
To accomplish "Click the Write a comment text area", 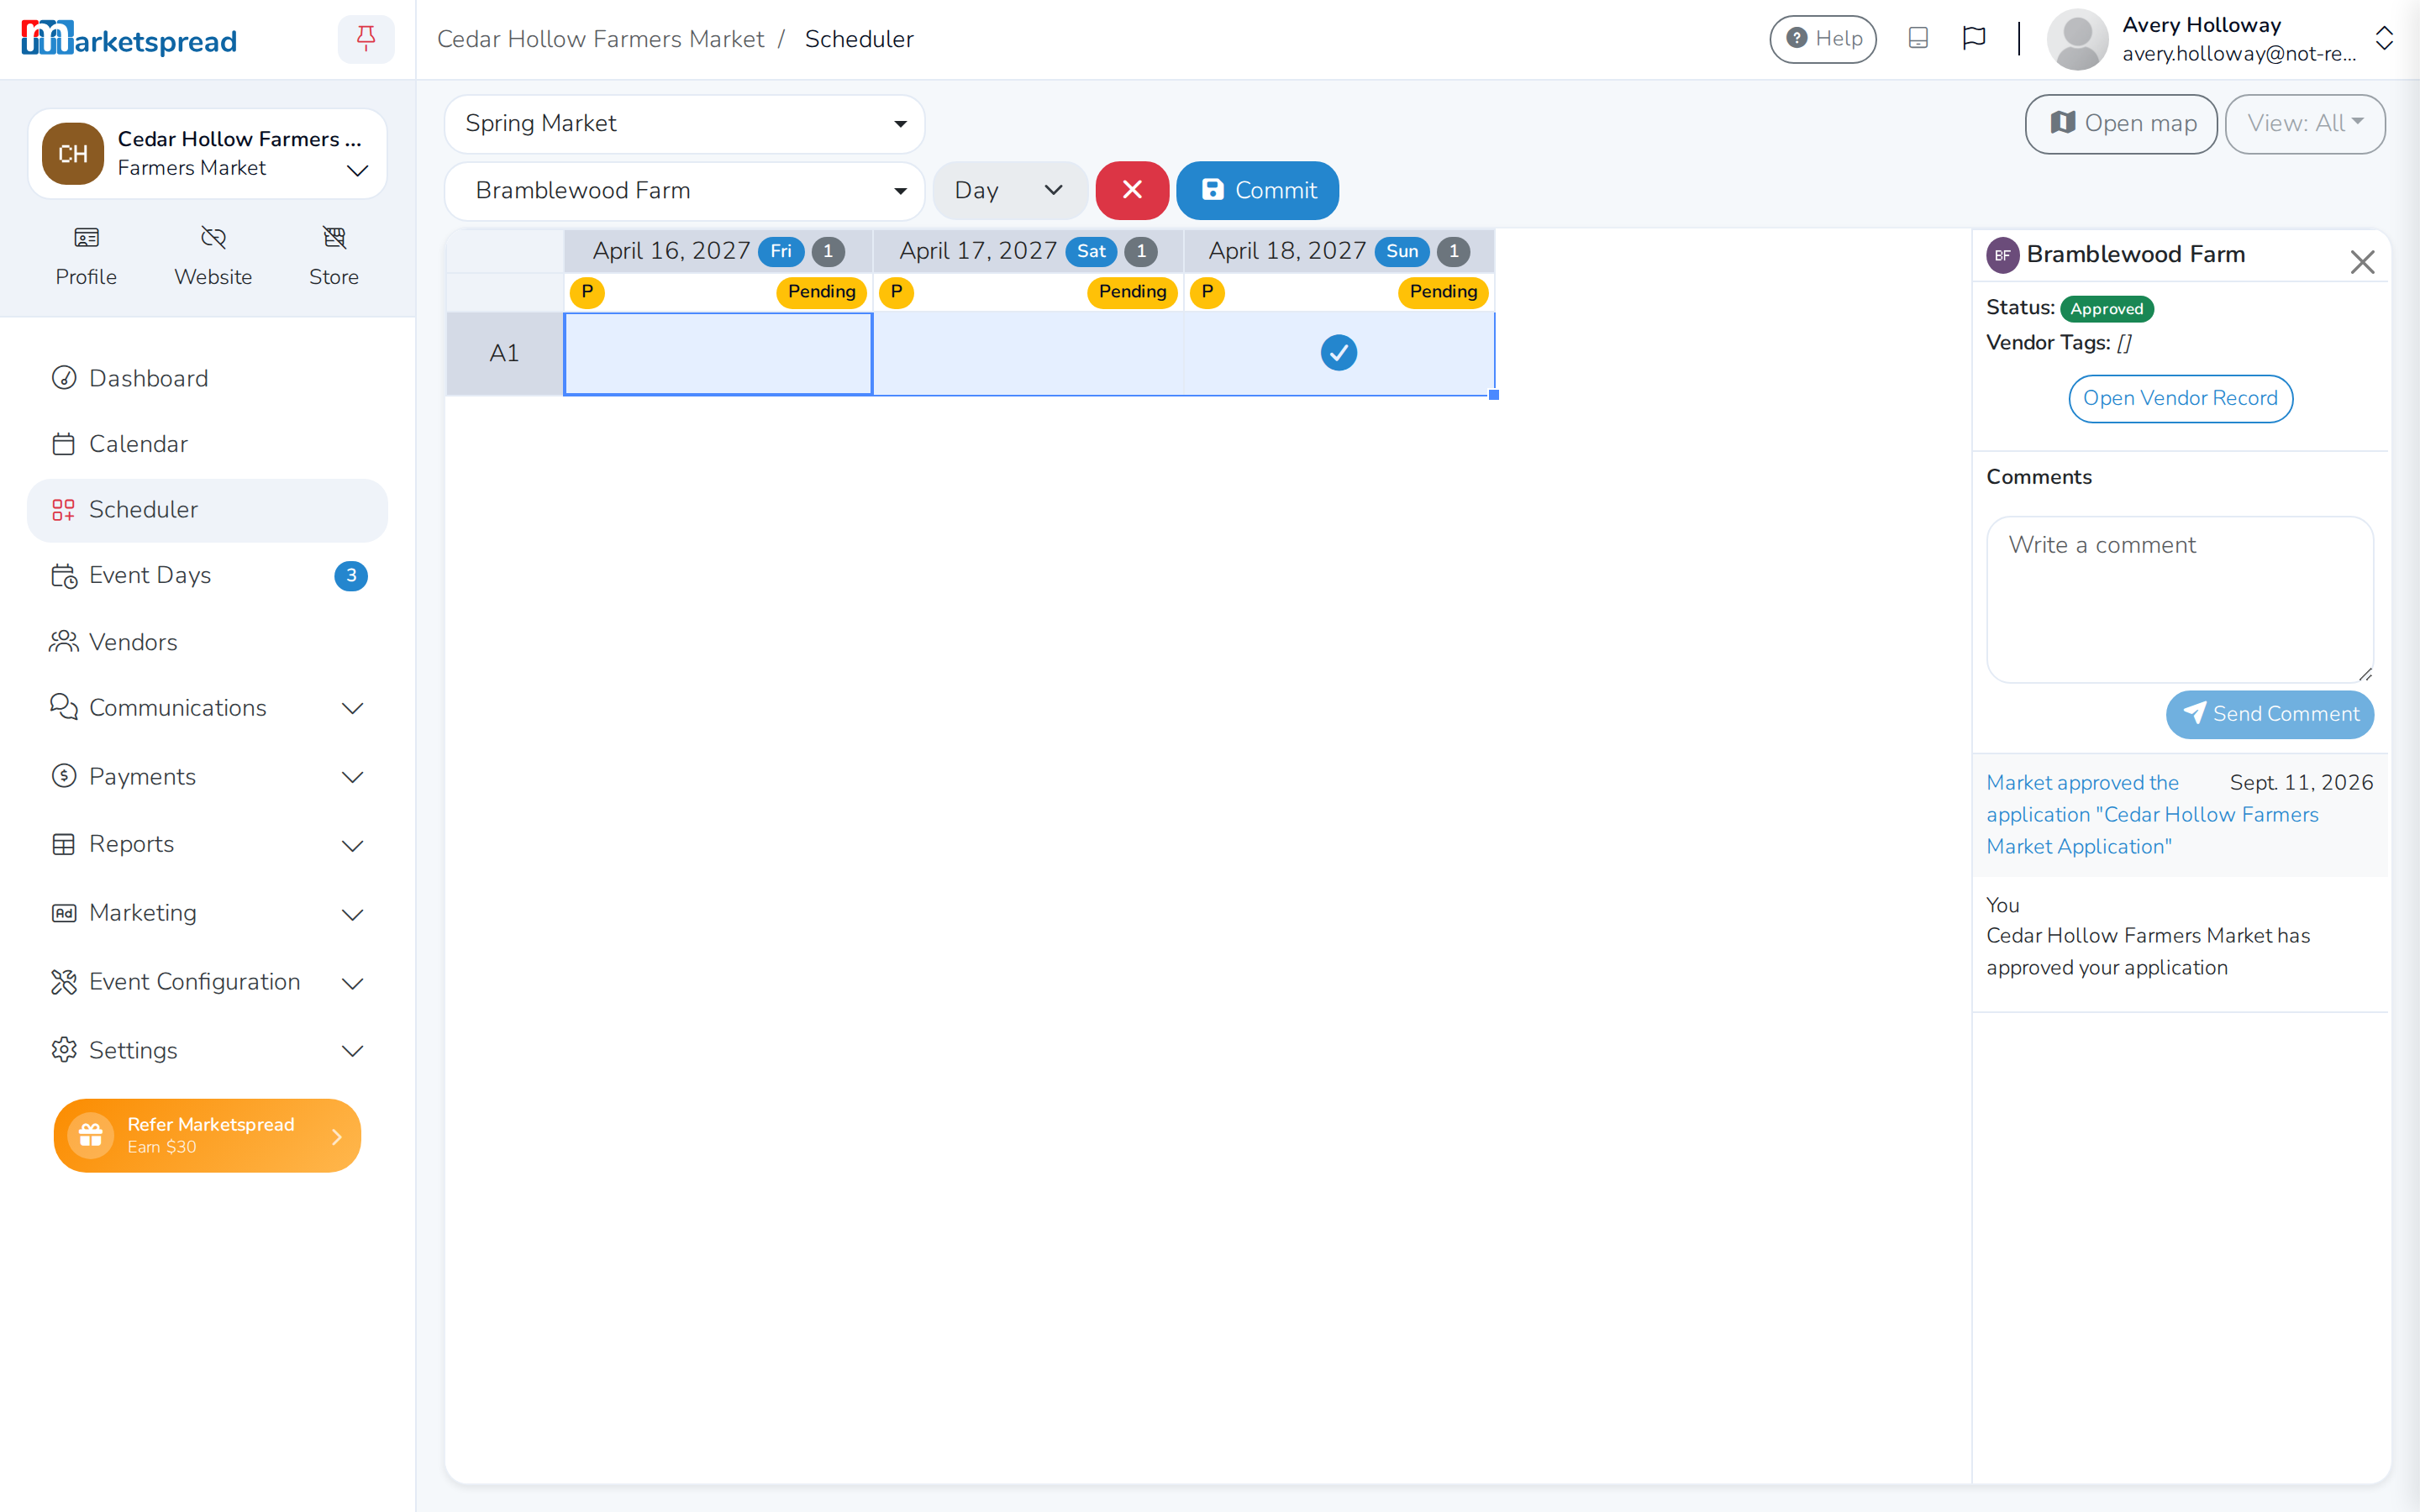I will pyautogui.click(x=2179, y=600).
